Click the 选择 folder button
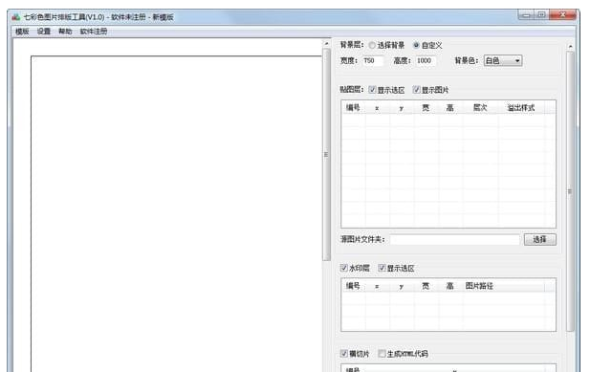The height and width of the screenshot is (372, 590). click(540, 240)
